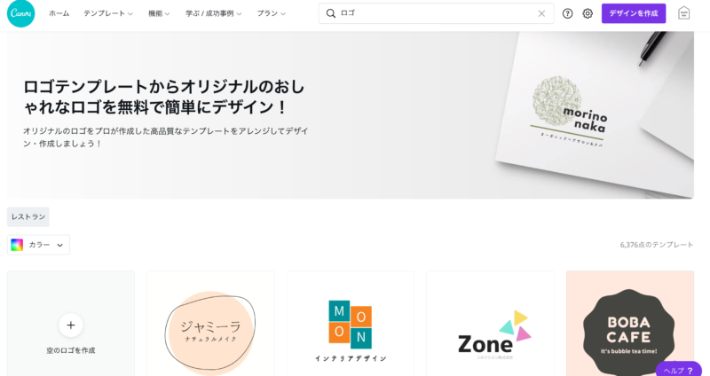Screen dimensions: 710x376
Task: Open the プラン dropdown menu
Action: coord(272,13)
